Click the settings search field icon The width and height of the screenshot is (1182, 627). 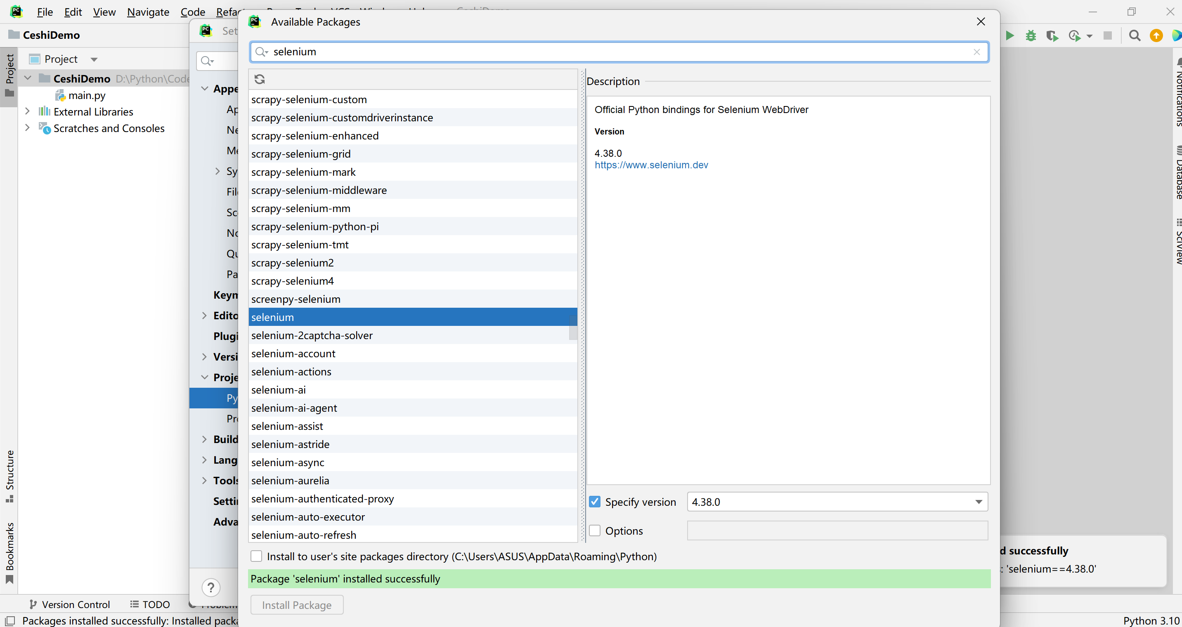click(208, 61)
